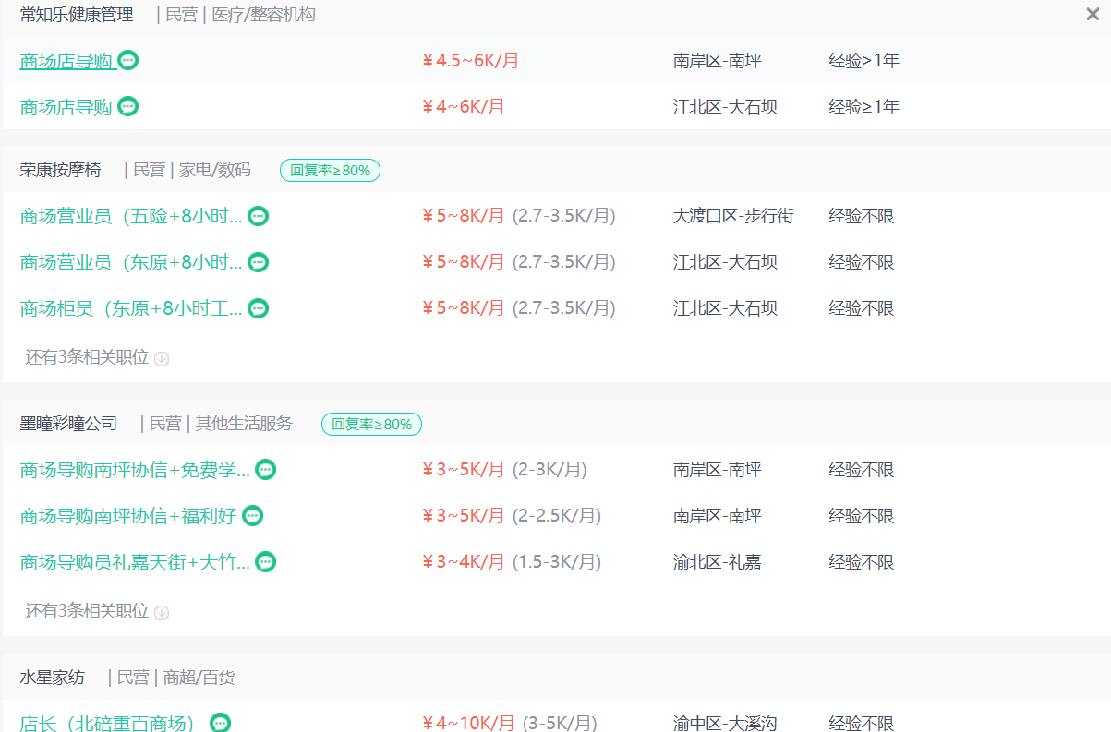Viewport: 1111px width, 732px height.
Task: Click chat icon beside 店长（北碚重百商场）
Action: click(220, 723)
